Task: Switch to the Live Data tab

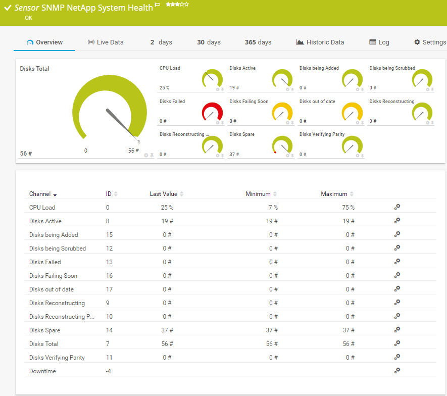Action: (x=105, y=42)
